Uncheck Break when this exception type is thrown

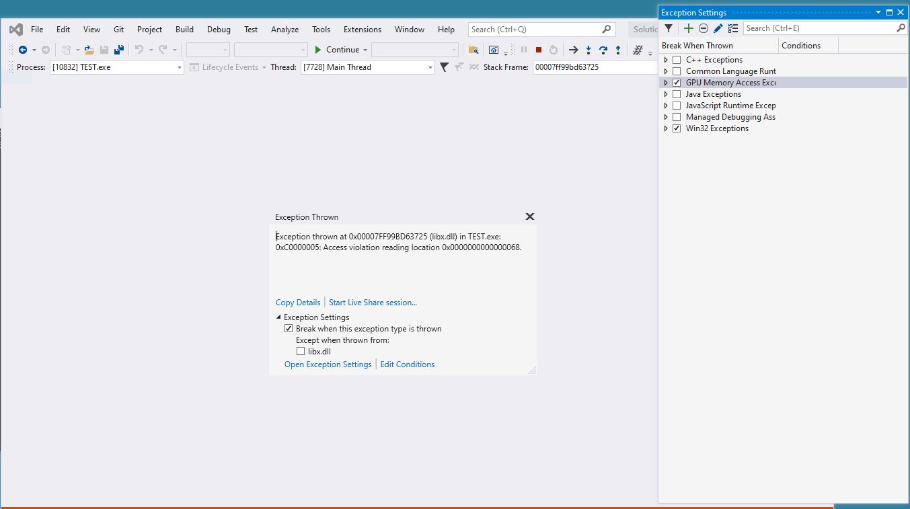(x=289, y=329)
